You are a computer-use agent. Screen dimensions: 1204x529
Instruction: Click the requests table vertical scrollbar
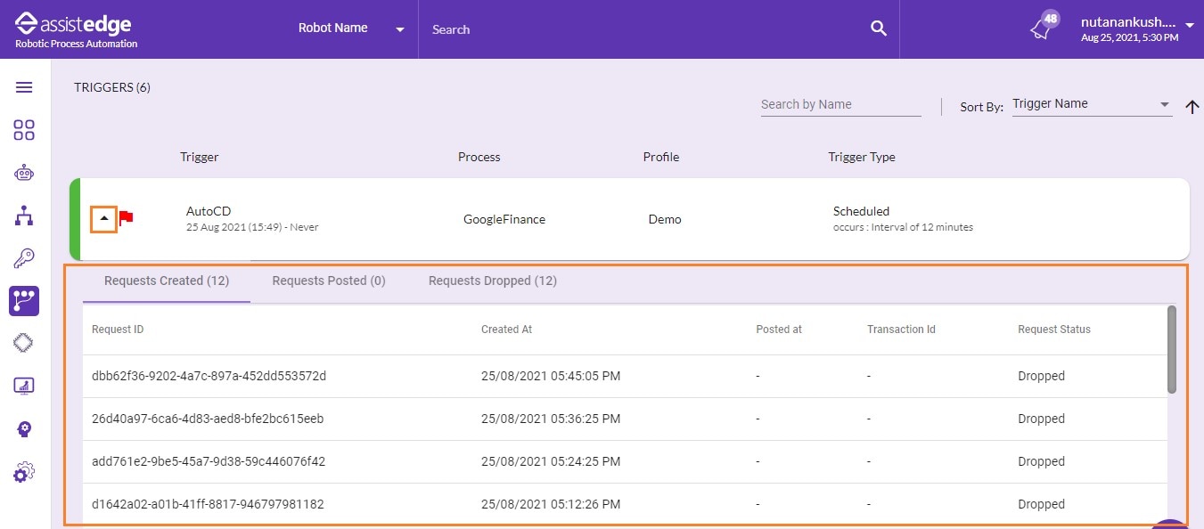1171,349
